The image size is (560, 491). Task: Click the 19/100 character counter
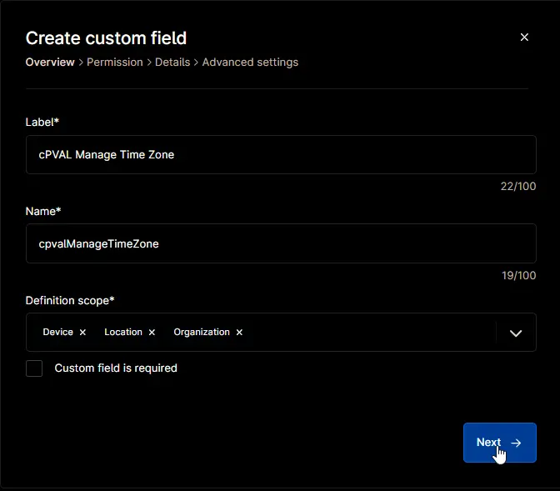(518, 276)
